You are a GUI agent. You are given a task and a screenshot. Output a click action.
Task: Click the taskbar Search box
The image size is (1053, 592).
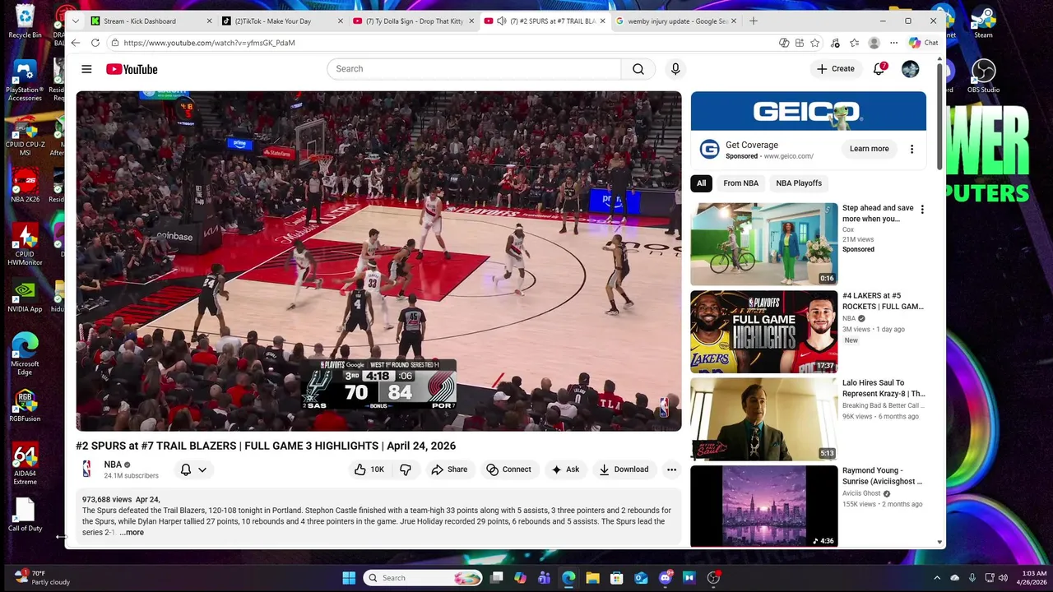coord(422,578)
